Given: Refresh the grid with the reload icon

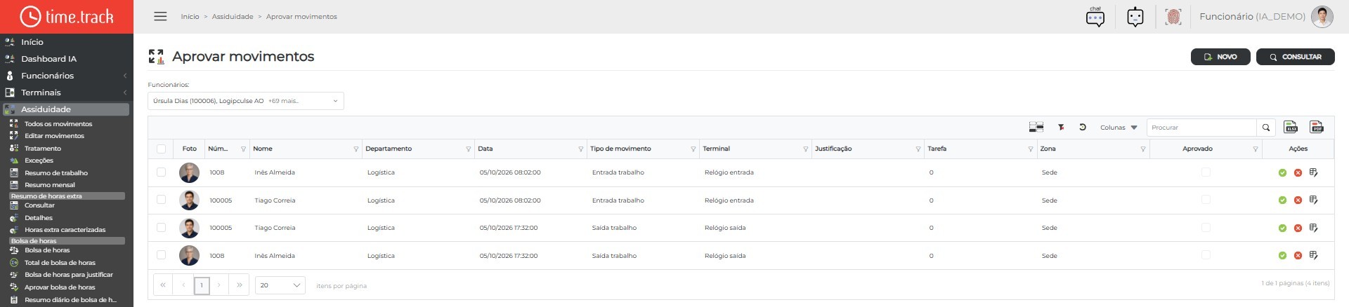Looking at the screenshot, I should pos(1083,128).
